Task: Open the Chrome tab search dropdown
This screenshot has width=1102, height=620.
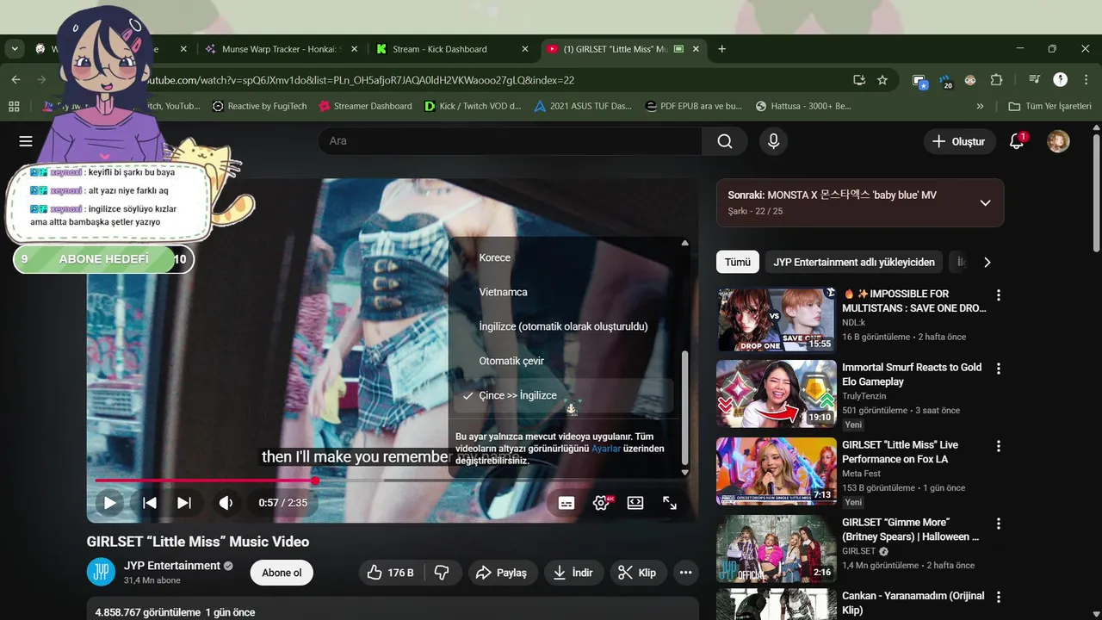Action: (15, 49)
